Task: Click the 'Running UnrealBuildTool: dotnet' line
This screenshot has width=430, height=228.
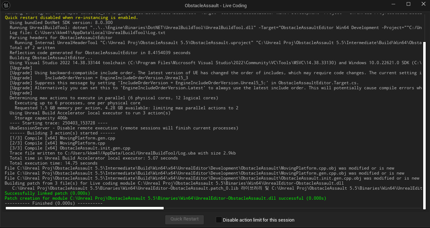Action: pos(216,28)
